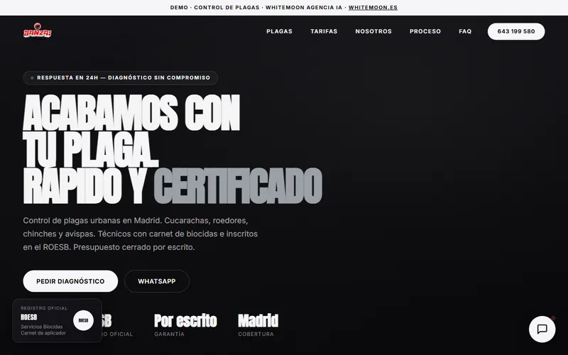The image size is (568, 355).
Task: Go to the Tarifas section
Action: (324, 31)
